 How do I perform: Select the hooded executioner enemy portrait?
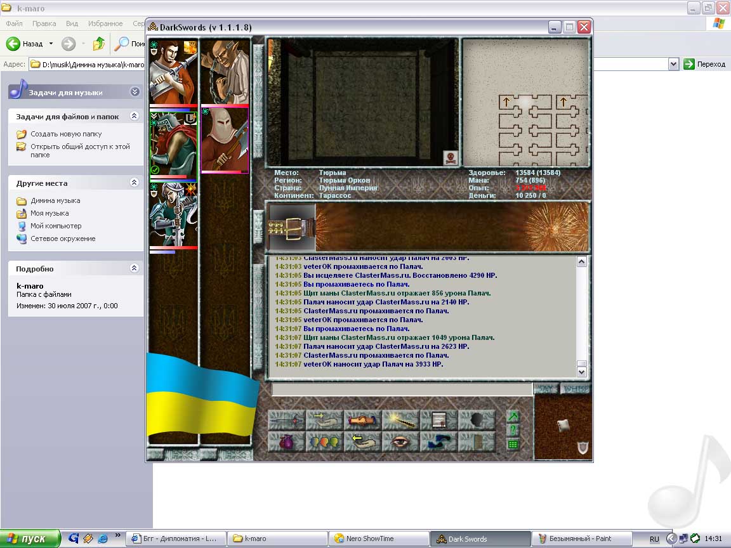coord(225,140)
